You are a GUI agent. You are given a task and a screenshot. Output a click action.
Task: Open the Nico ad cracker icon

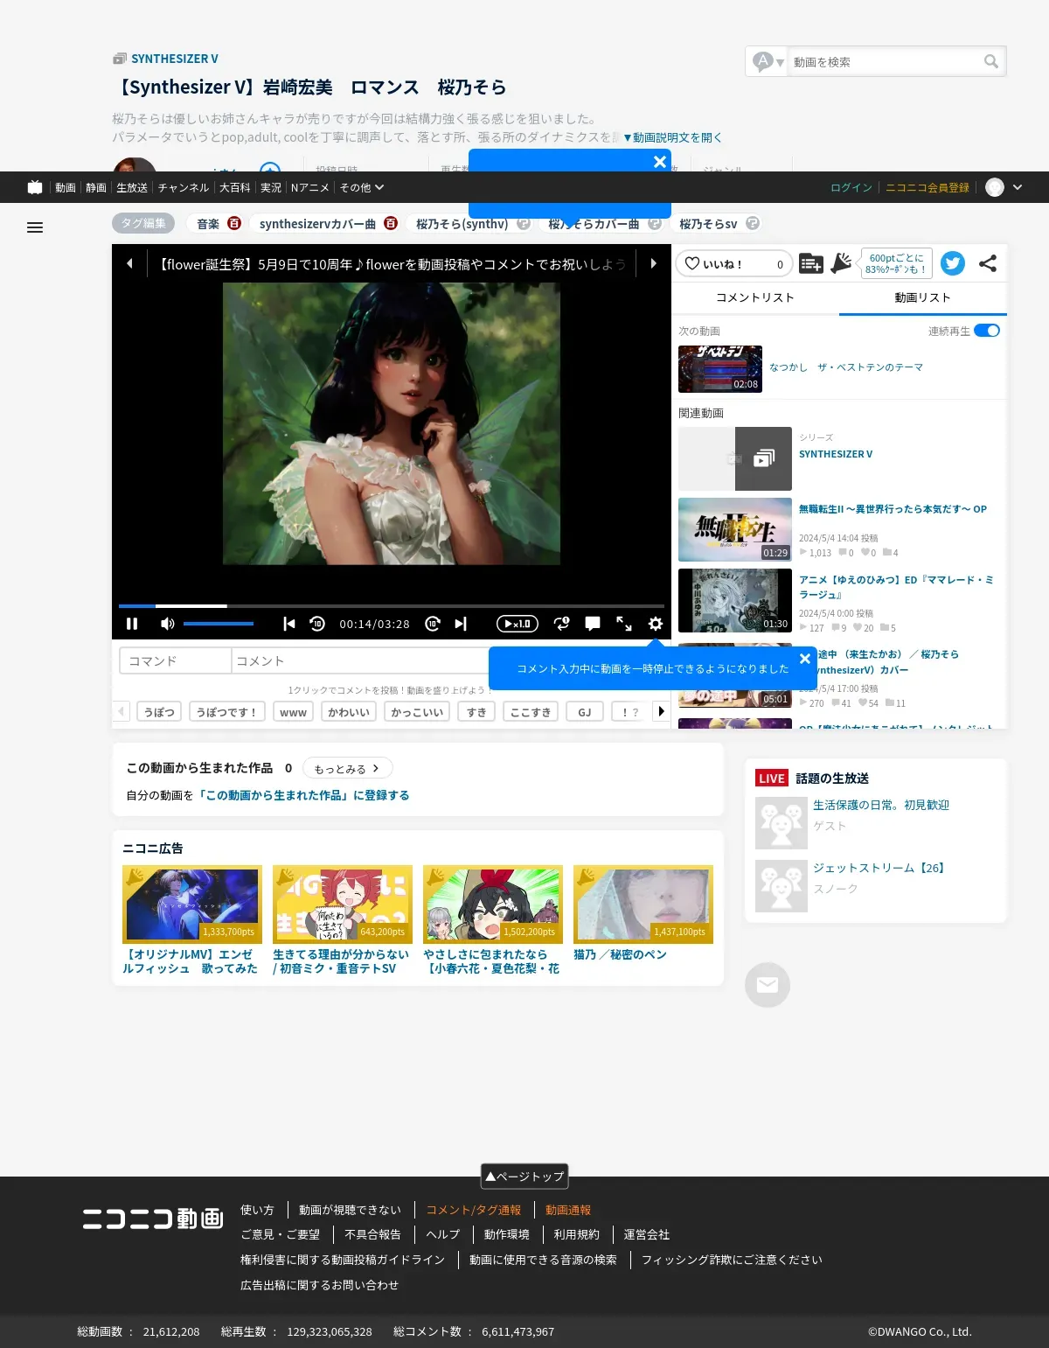[841, 263]
